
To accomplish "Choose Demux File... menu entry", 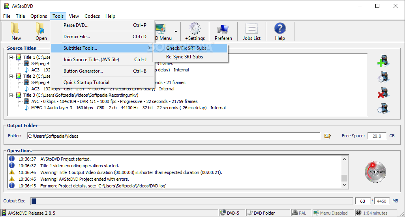I will tap(103, 37).
